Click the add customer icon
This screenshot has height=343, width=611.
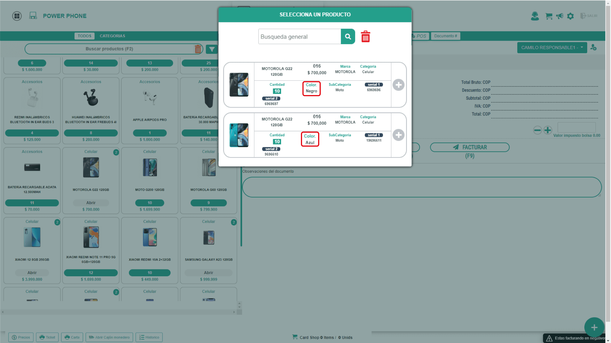point(593,48)
